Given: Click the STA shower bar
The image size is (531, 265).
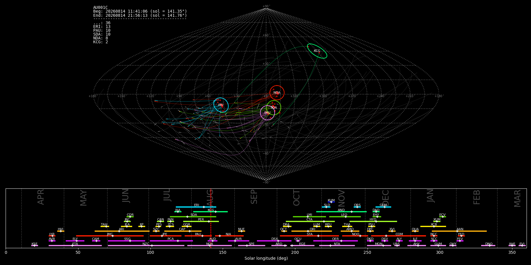Looking at the screenshot, I should [x=309, y=236].
